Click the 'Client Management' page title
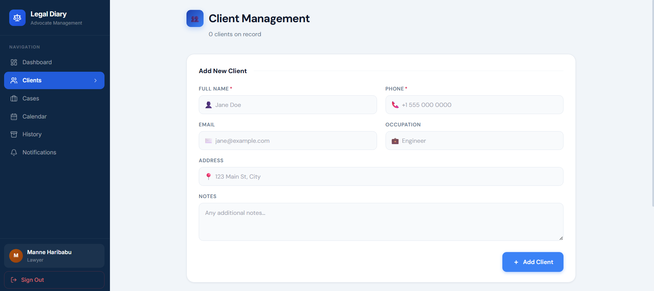This screenshot has width=654, height=291. point(259,18)
